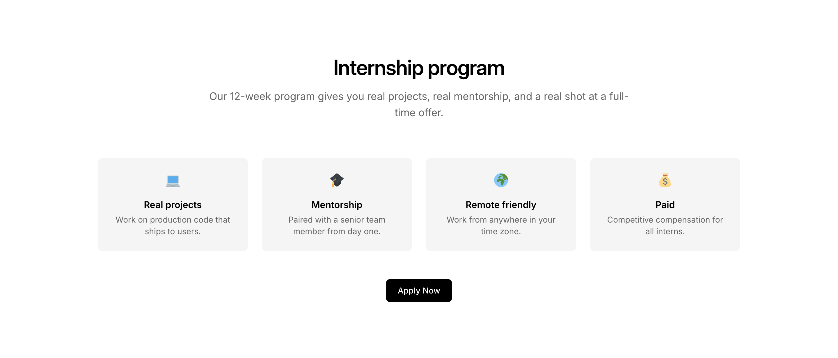Select the 'Mentorship' card title
The height and width of the screenshot is (358, 838).
coord(337,205)
